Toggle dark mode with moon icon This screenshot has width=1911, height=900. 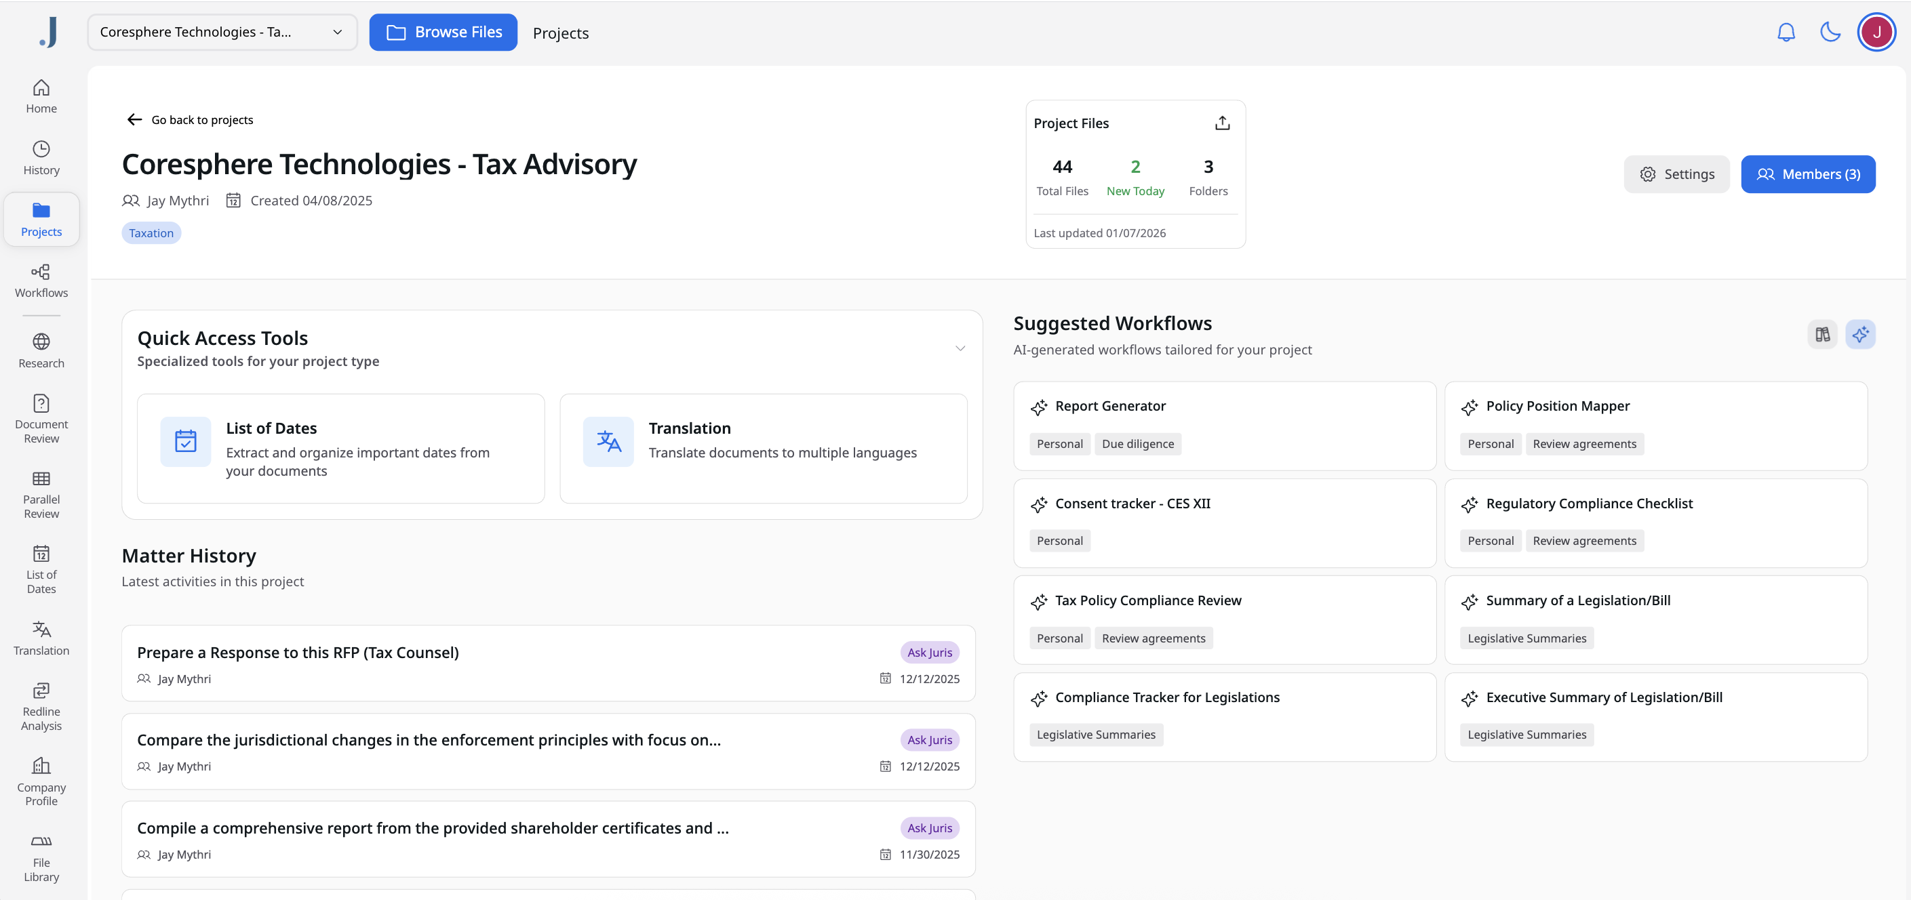[x=1830, y=32]
